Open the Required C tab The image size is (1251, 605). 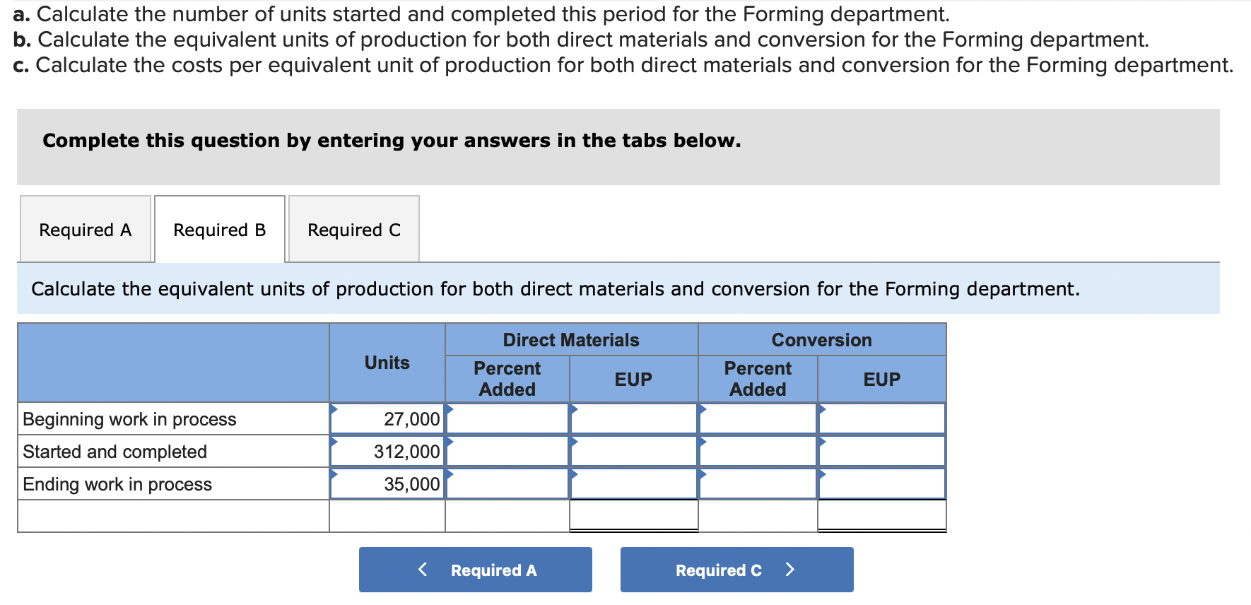pyautogui.click(x=353, y=230)
